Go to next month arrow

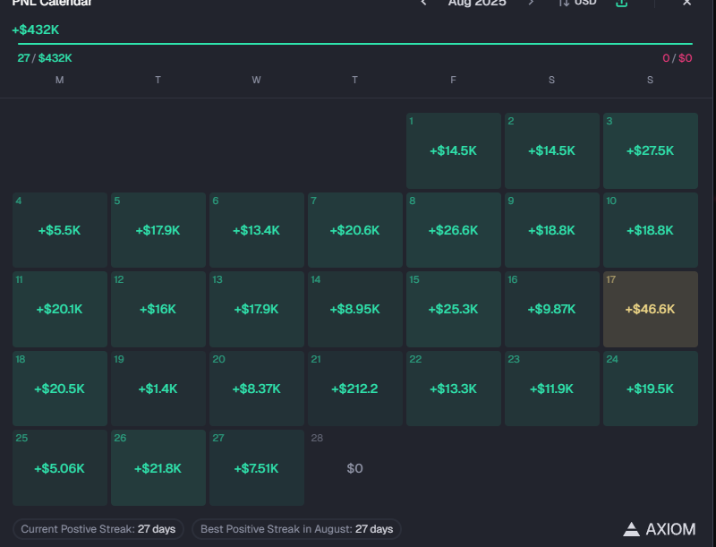531,3
